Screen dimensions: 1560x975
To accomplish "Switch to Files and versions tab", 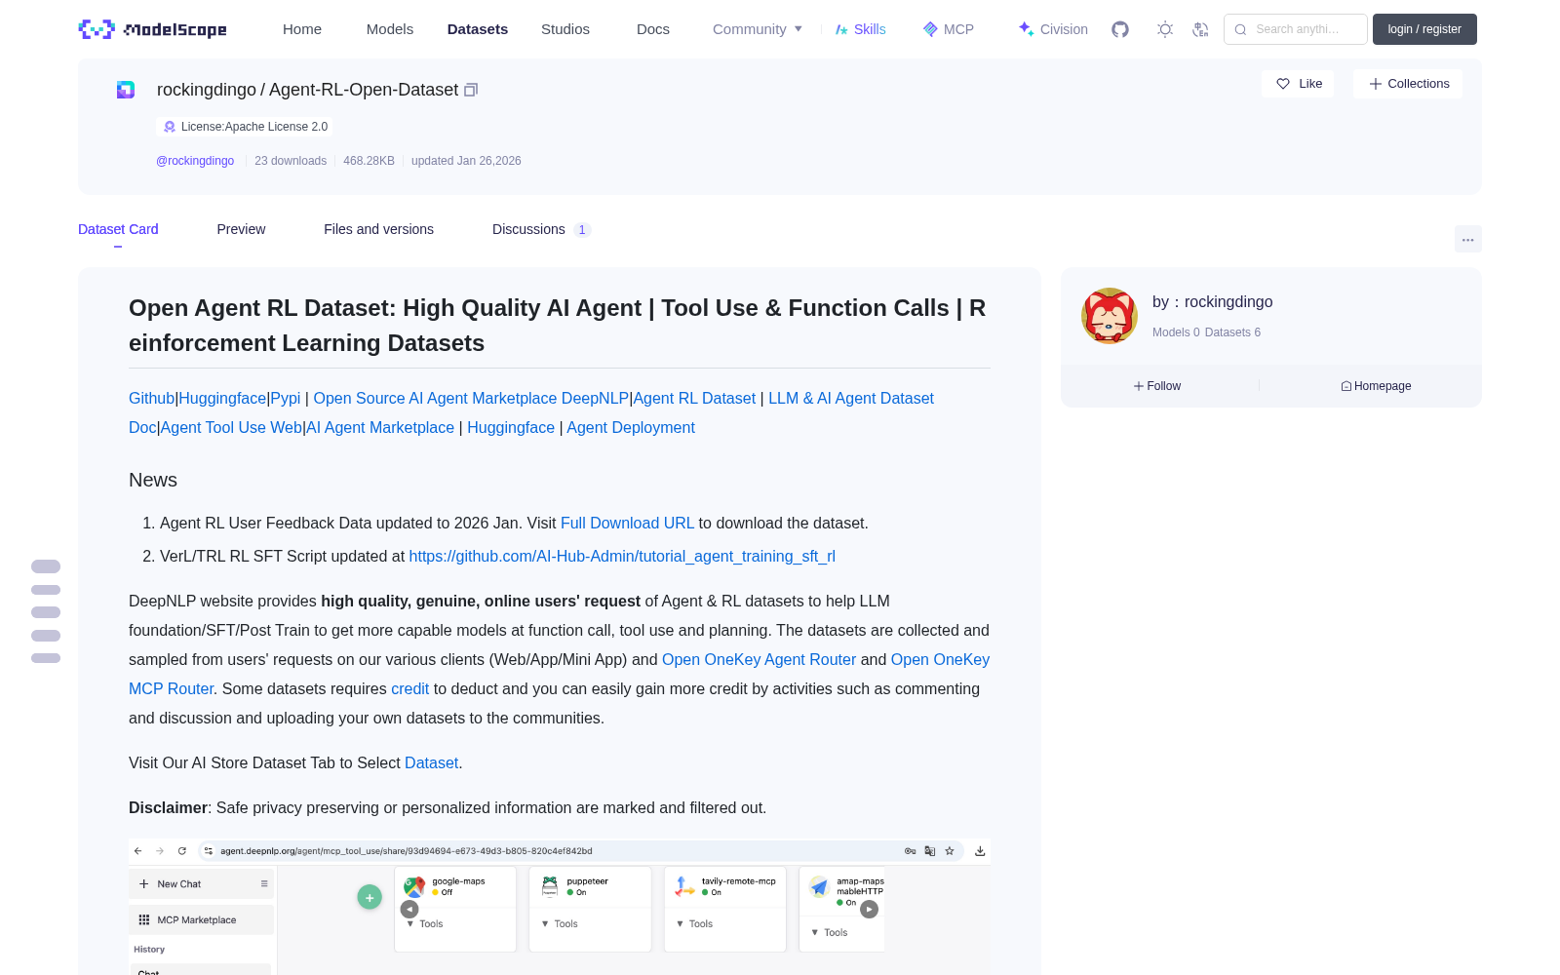I will [378, 229].
